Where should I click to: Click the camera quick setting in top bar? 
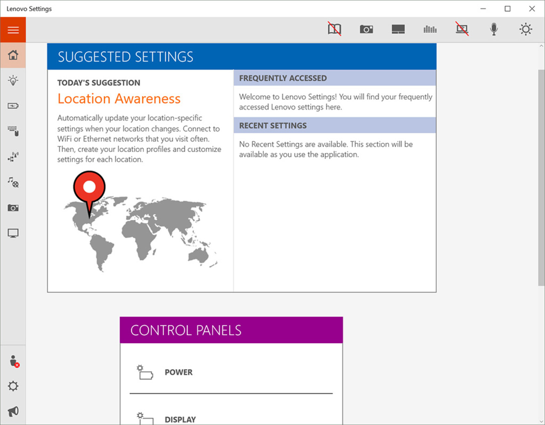pyautogui.click(x=366, y=29)
